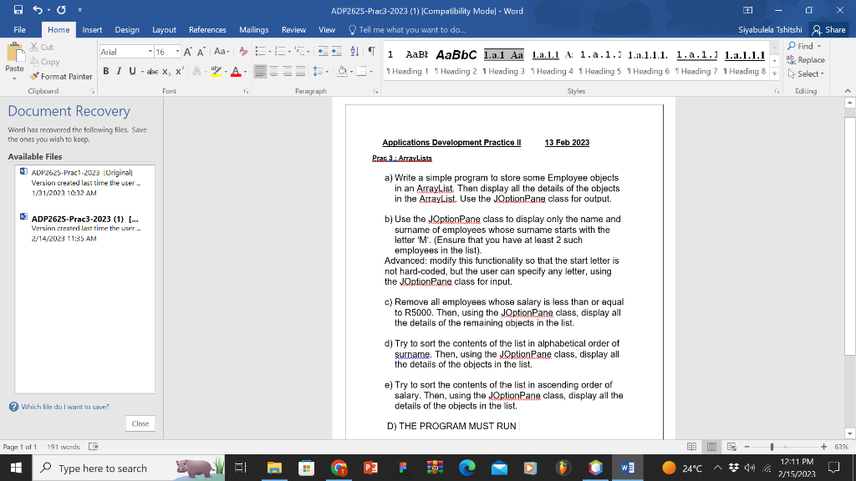Screen dimensions: 856x481
Task: Switch to the References ribbon tab
Action: (206, 28)
